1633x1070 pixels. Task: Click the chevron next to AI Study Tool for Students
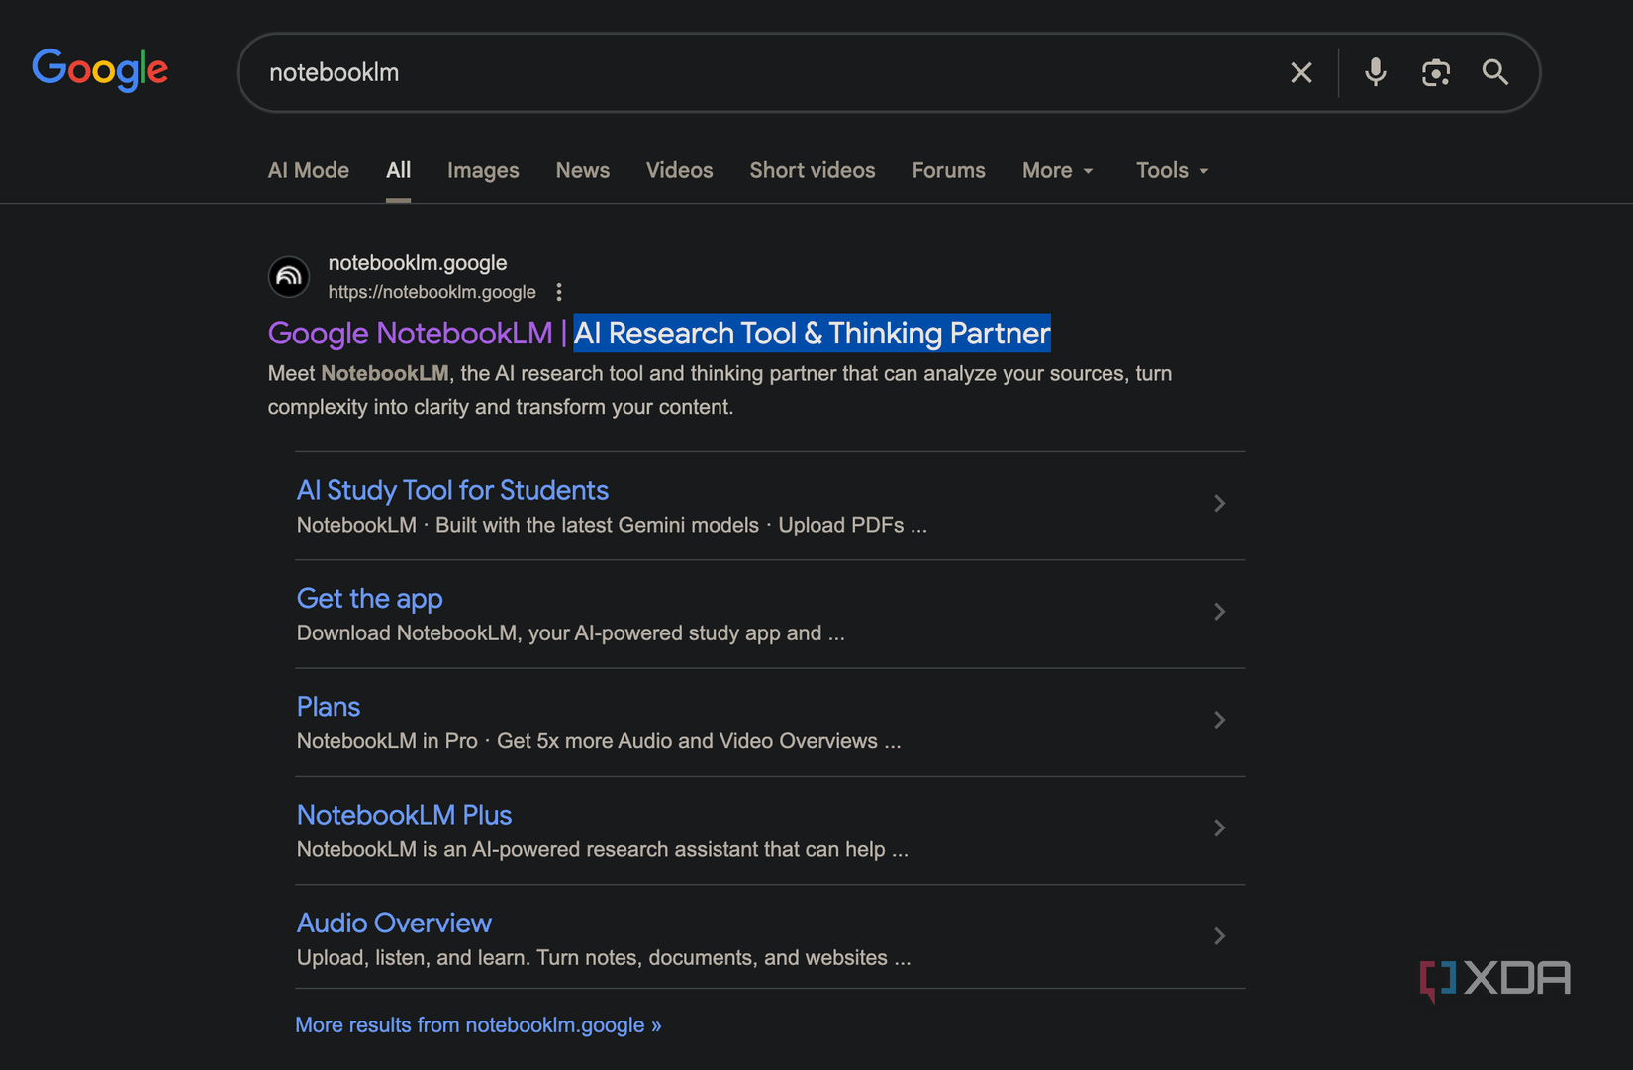[x=1219, y=504]
